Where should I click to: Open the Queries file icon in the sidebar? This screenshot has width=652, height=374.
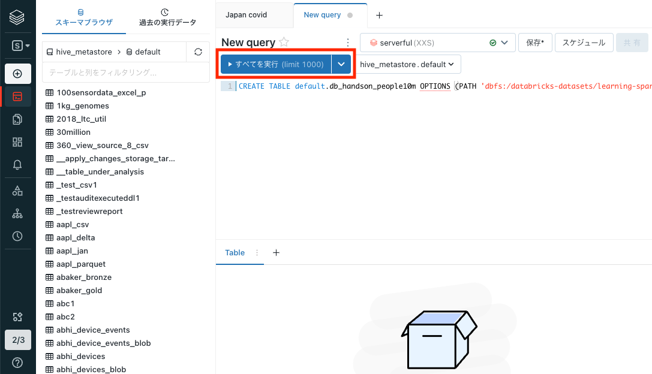16,119
